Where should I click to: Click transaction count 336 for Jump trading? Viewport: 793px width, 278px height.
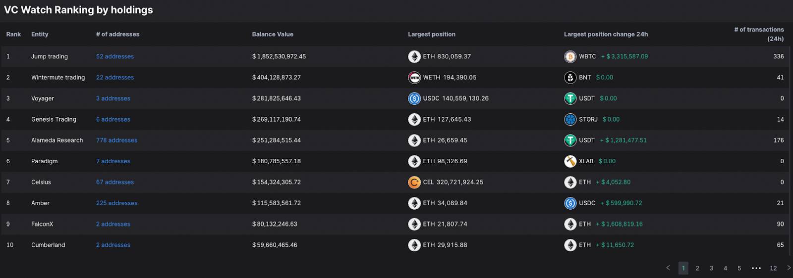(x=779, y=56)
